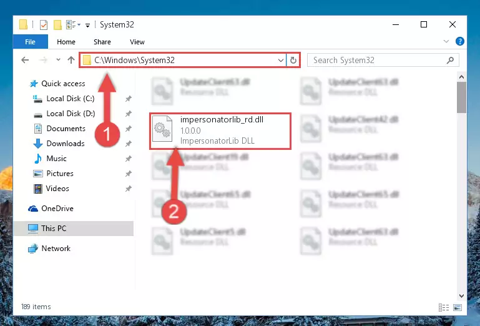Open Local Disk (C:) in sidebar
The height and width of the screenshot is (326, 480).
(x=64, y=99)
